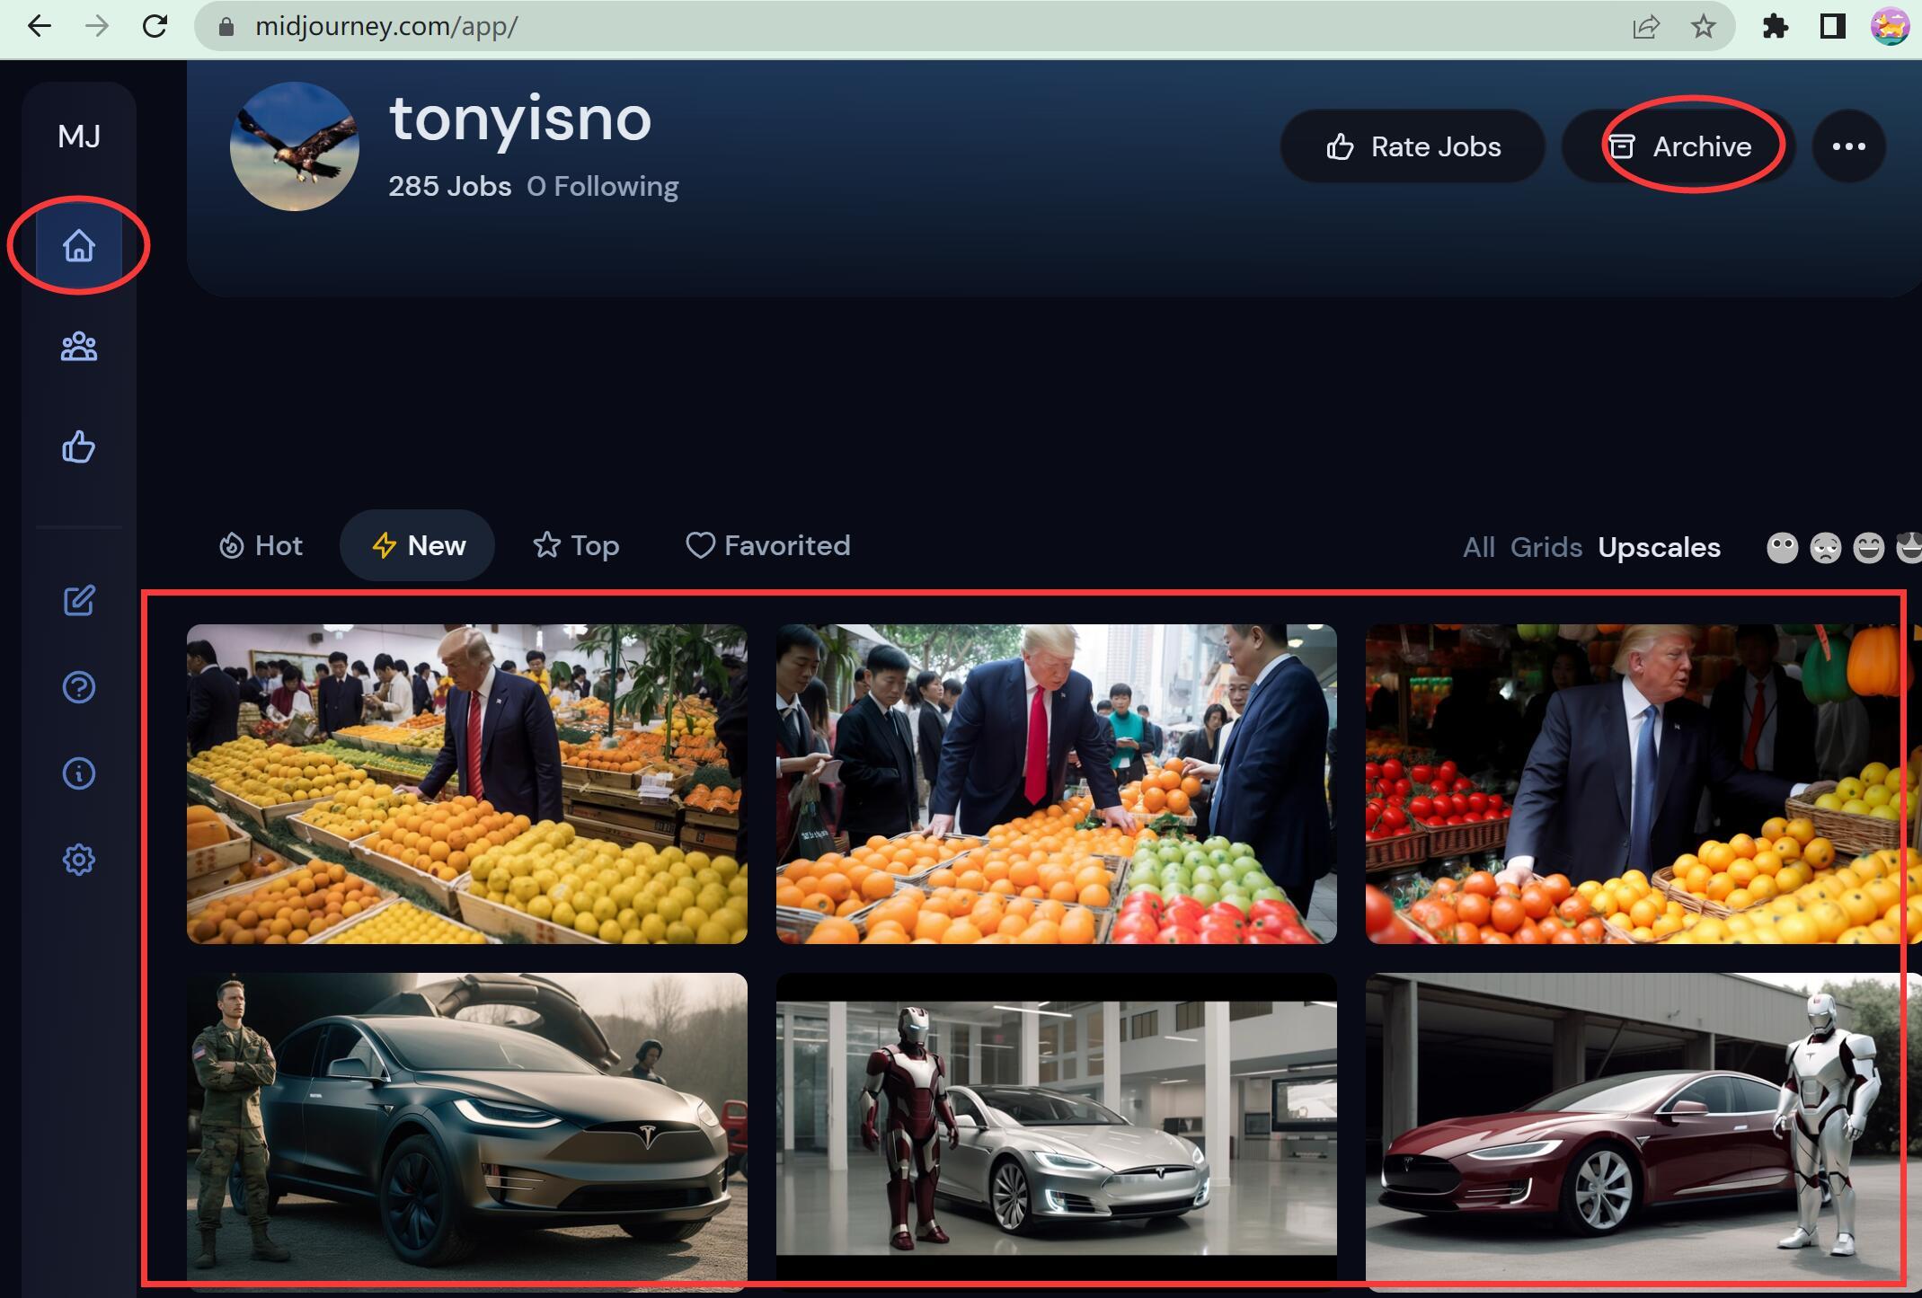Switch to the Hot tab
The image size is (1922, 1298).
tap(261, 545)
